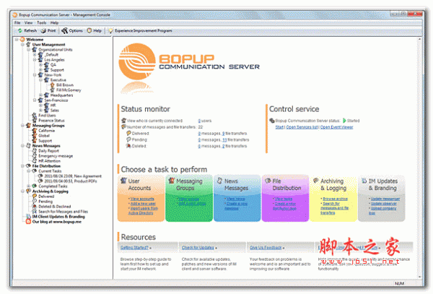The height and width of the screenshot is (294, 433).
Task: Click the San-Francisco unit icon
Action: click(40, 100)
